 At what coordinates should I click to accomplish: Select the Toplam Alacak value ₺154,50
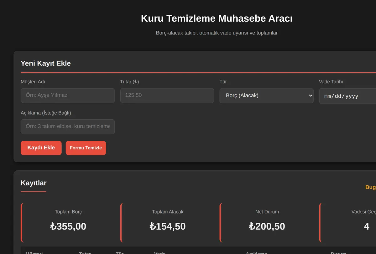coord(168,226)
